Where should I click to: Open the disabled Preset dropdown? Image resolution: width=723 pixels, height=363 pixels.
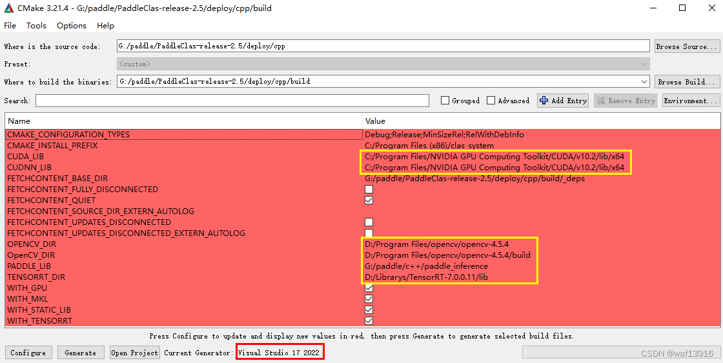(x=383, y=64)
